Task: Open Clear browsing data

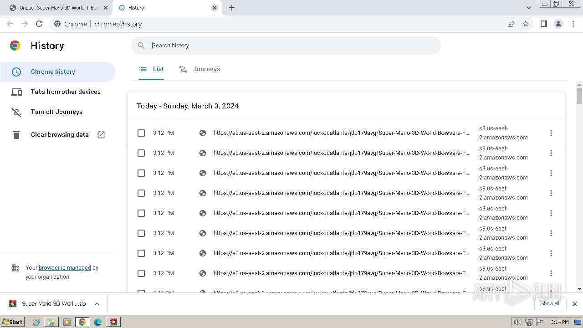Action: pos(57,134)
